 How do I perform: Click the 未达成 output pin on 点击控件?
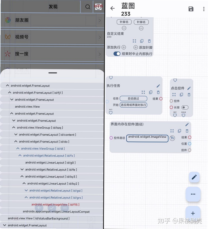(183, 115)
